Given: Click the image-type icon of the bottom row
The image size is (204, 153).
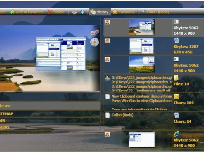Looking at the screenshot, I should [107, 134].
